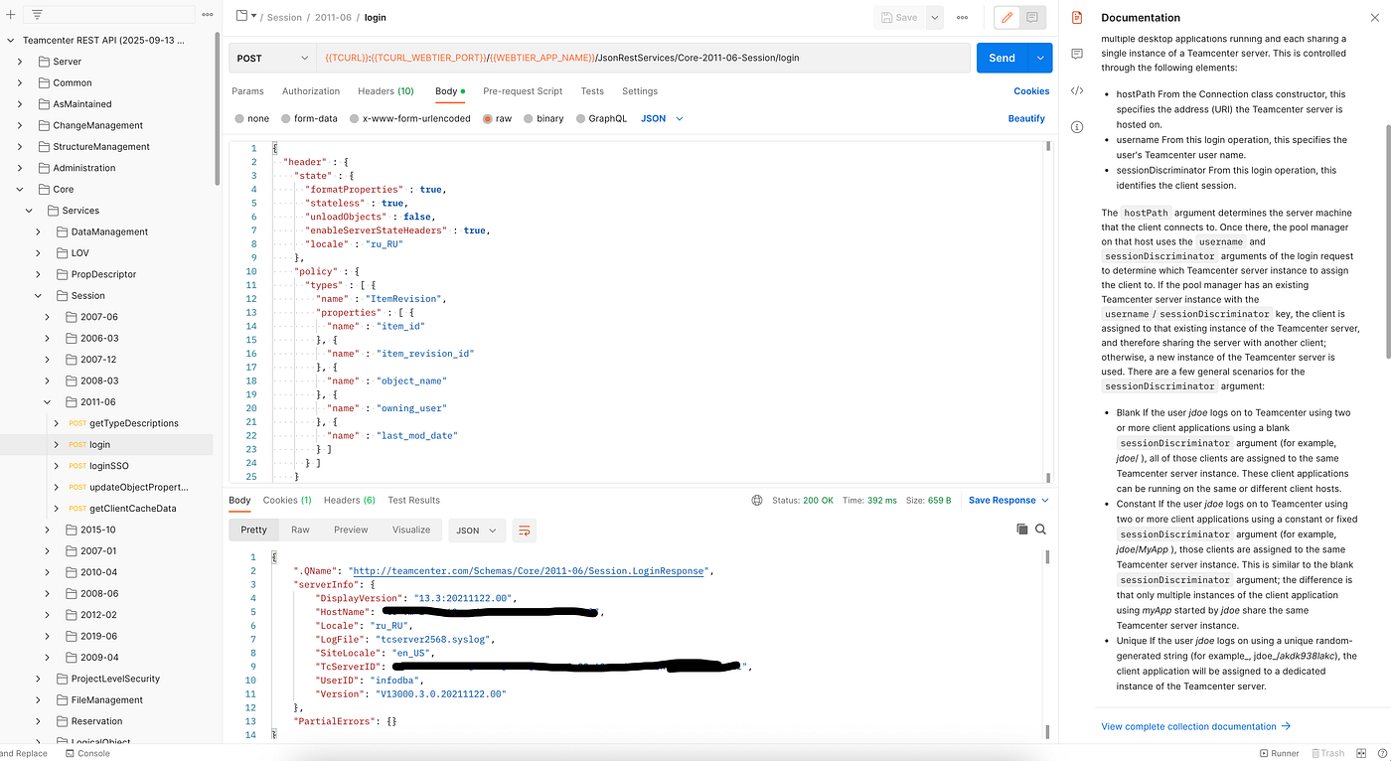Screen dimensions: 1391x761
Task: Expand the DataManagement folder
Action: tap(38, 231)
